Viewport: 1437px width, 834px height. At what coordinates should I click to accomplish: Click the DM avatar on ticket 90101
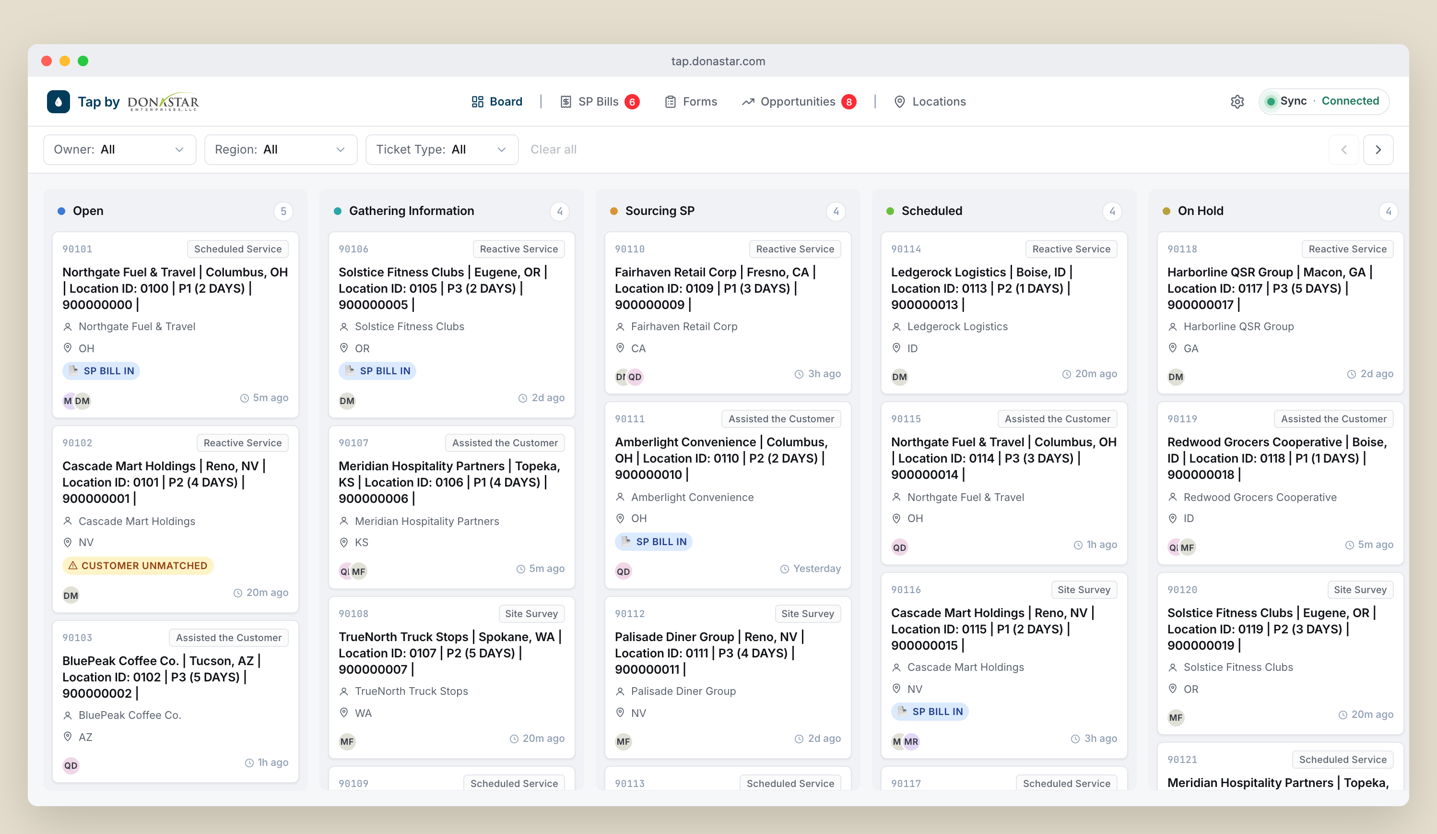[82, 401]
